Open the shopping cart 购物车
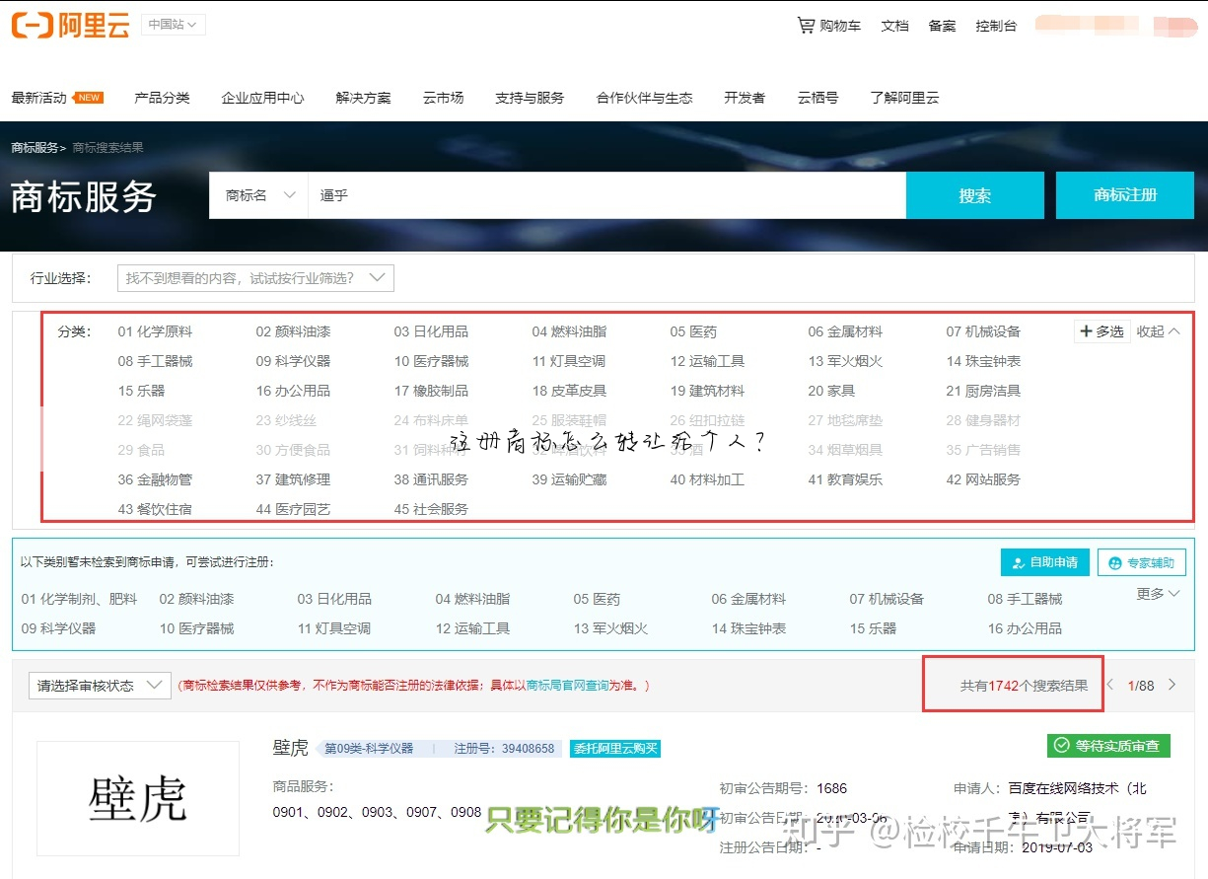Viewport: 1208px width, 879px height. click(x=828, y=26)
